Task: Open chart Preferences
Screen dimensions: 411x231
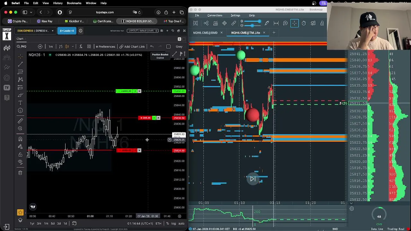Action: [x=105, y=47]
